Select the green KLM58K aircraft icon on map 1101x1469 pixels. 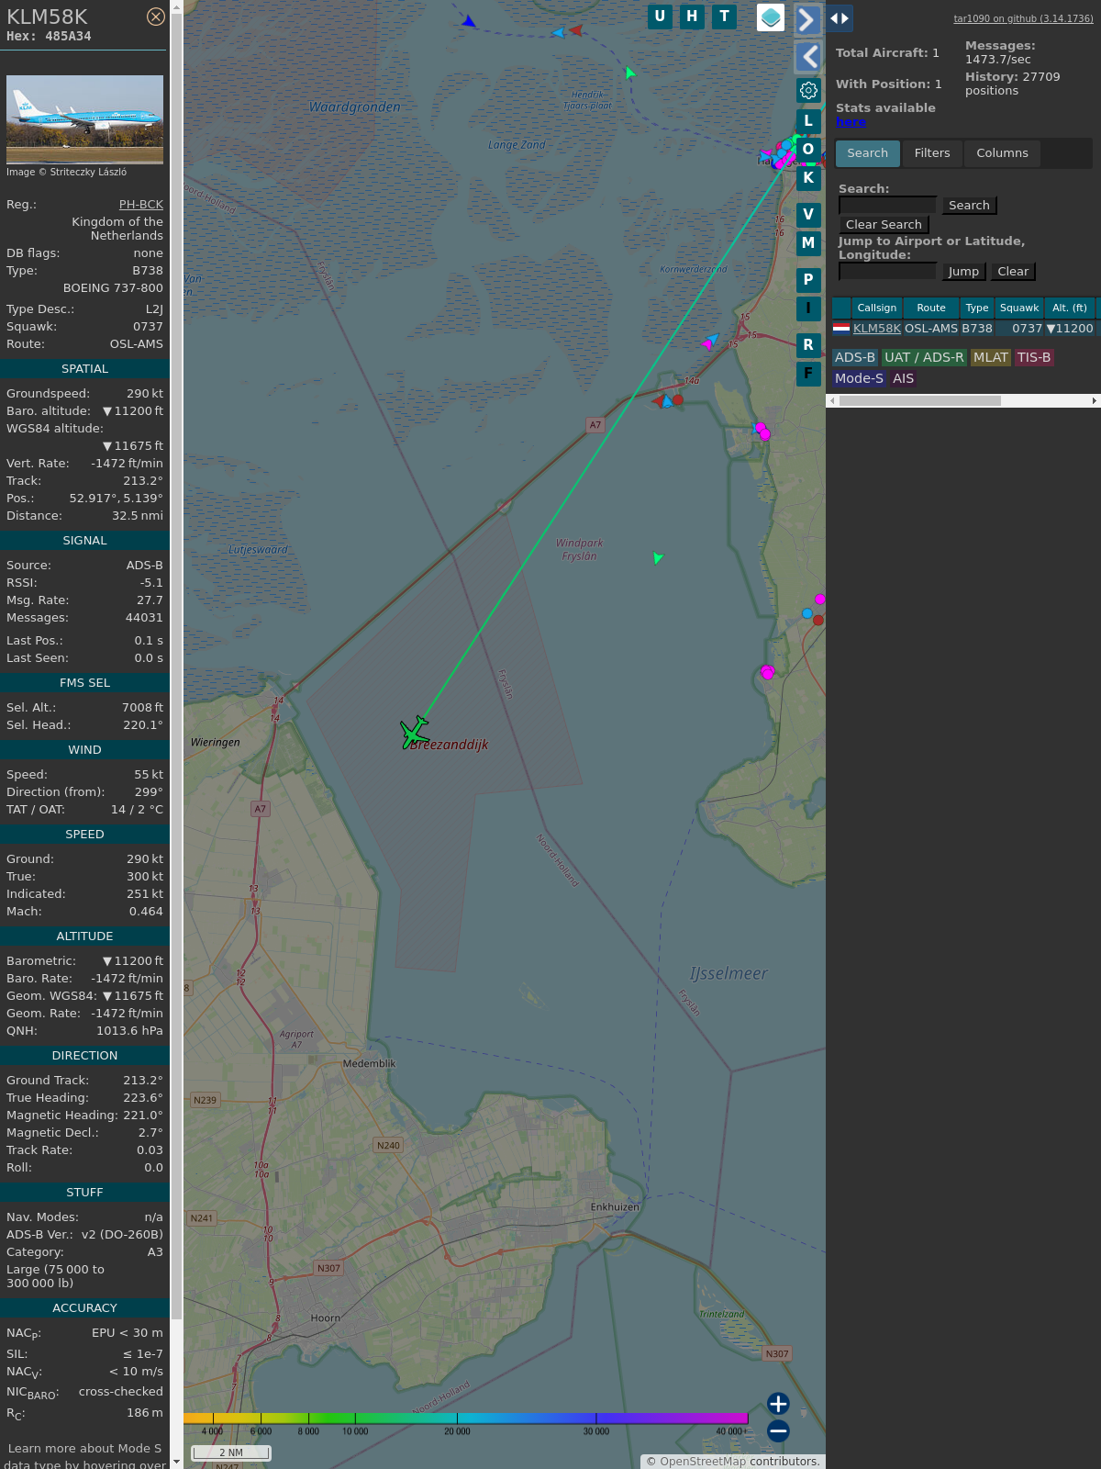[x=414, y=733]
